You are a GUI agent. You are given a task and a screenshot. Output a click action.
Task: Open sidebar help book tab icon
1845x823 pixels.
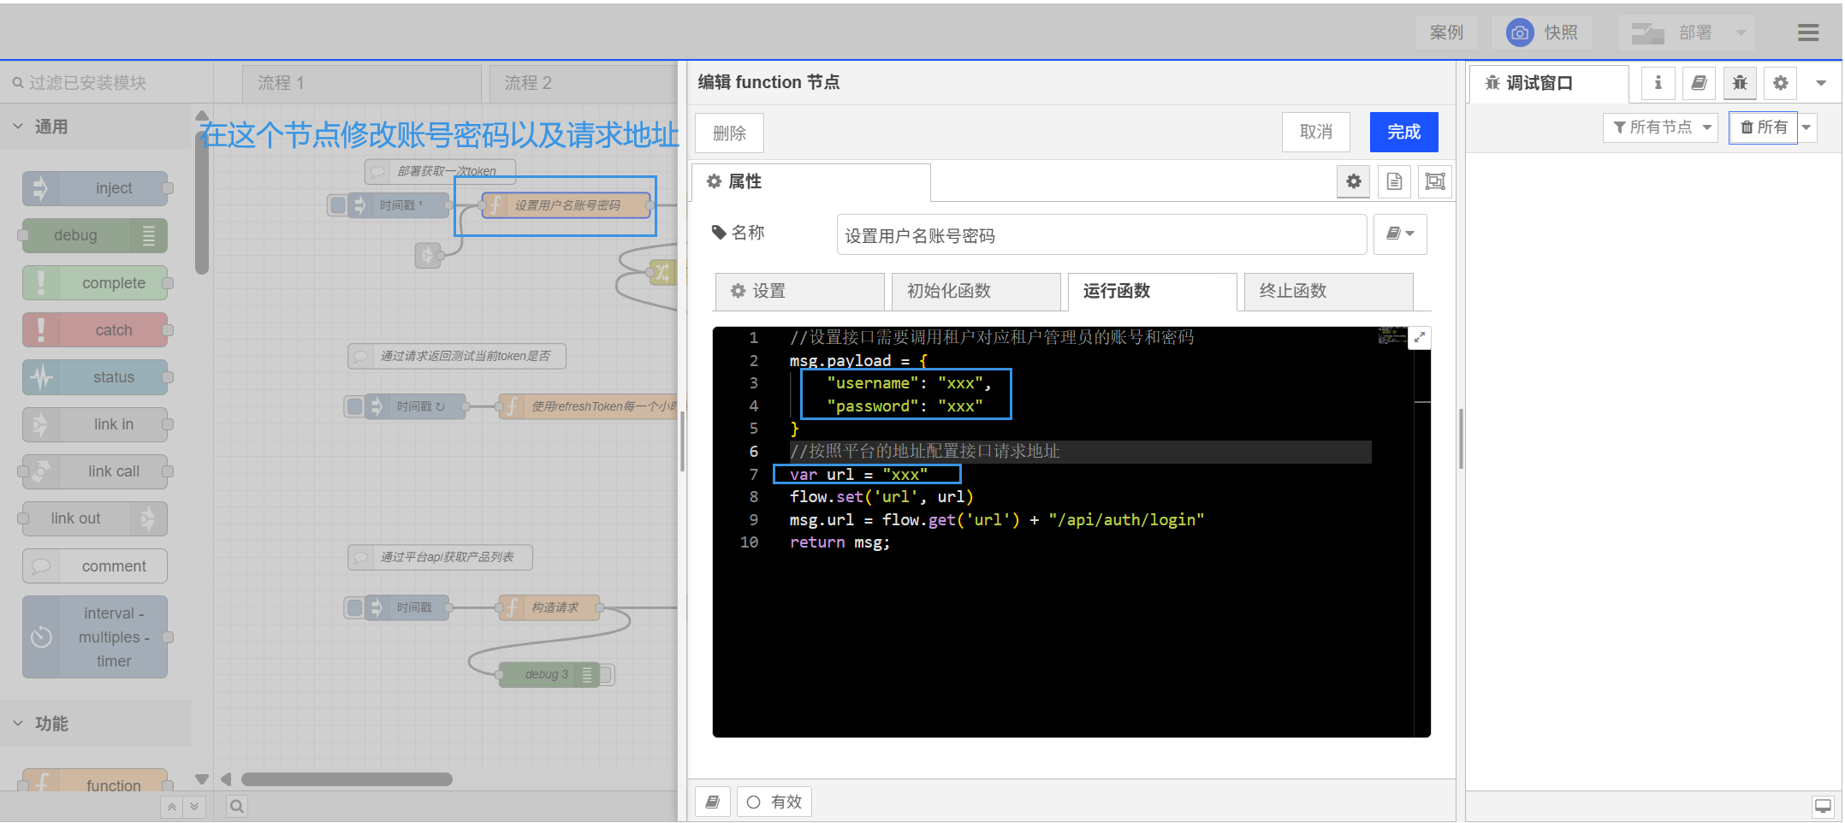[1699, 83]
